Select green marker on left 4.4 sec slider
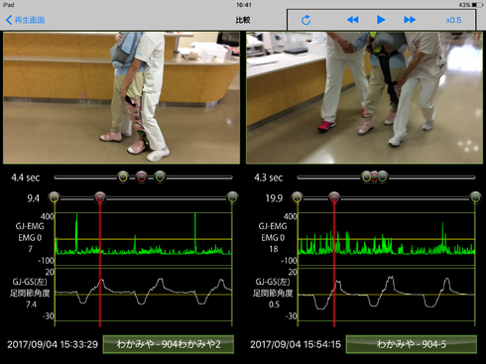 160,178
